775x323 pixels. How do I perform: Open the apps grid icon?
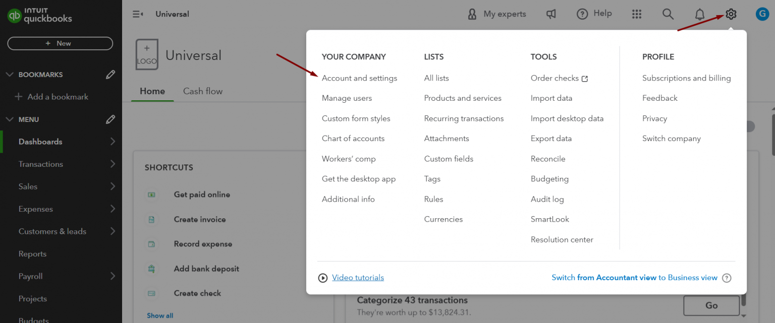tap(637, 14)
